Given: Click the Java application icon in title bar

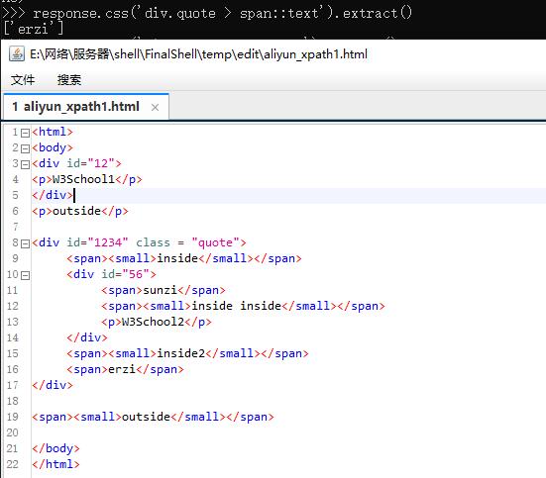Looking at the screenshot, I should tap(17, 54).
